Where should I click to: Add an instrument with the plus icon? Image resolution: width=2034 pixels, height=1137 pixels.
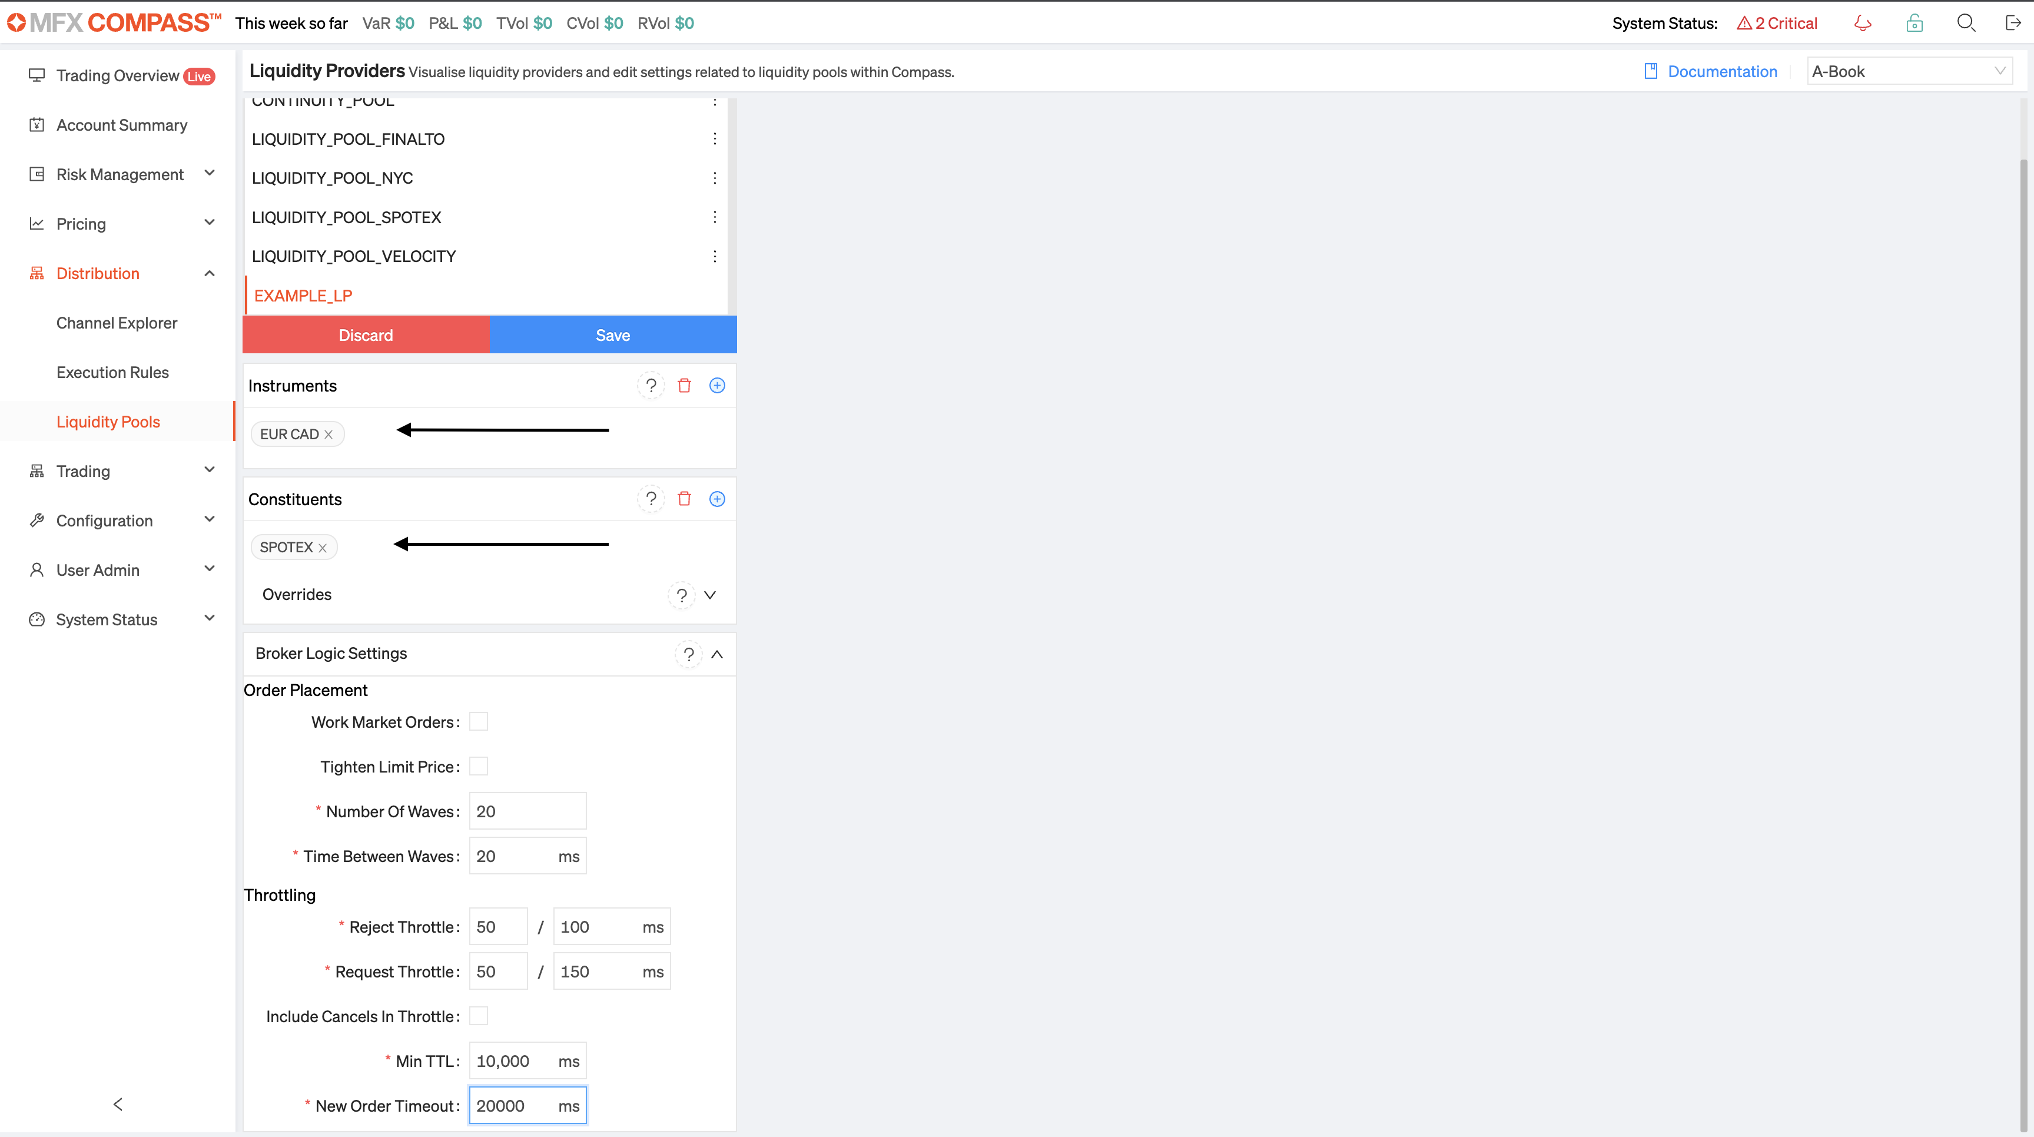(x=717, y=385)
